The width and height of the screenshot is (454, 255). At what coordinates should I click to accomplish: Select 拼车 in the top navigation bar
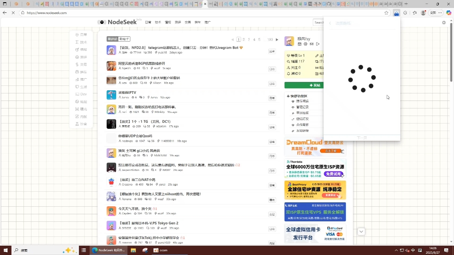pyautogui.click(x=197, y=22)
